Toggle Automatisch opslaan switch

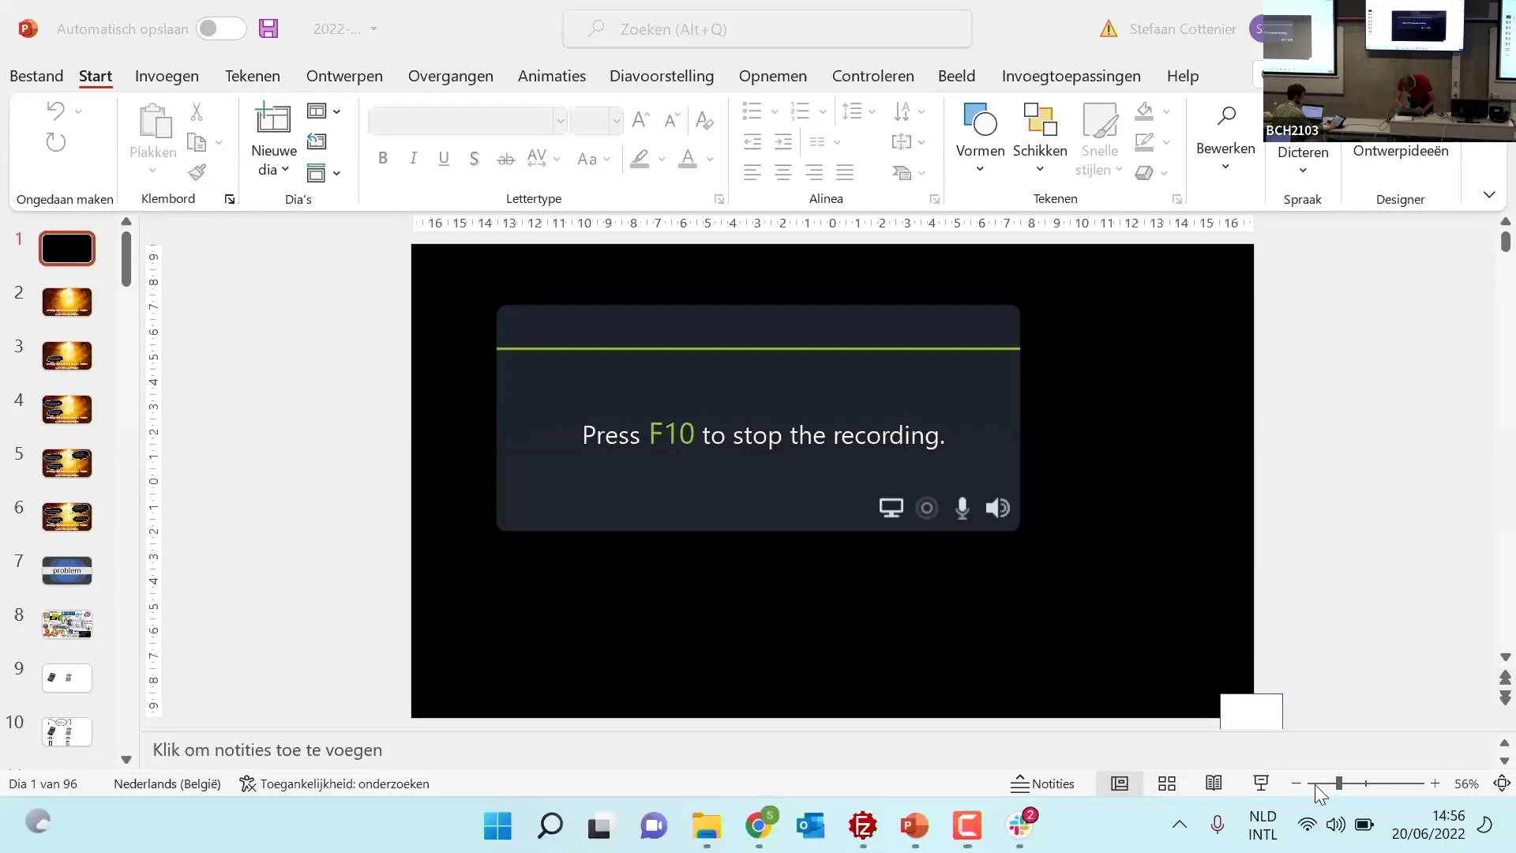point(221,29)
